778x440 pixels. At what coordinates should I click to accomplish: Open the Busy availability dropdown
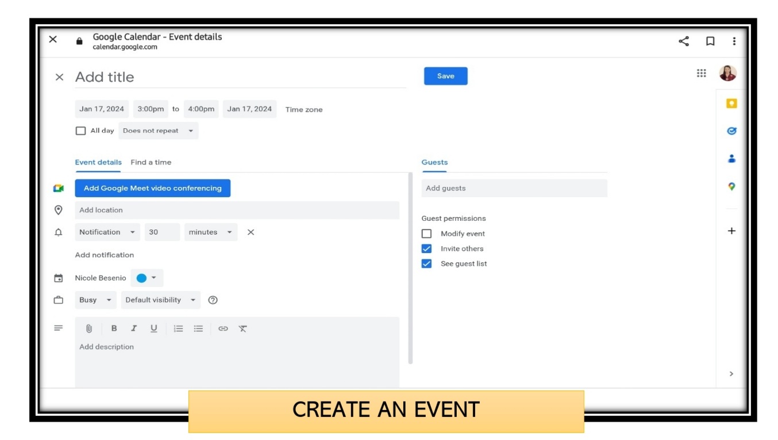click(x=95, y=300)
